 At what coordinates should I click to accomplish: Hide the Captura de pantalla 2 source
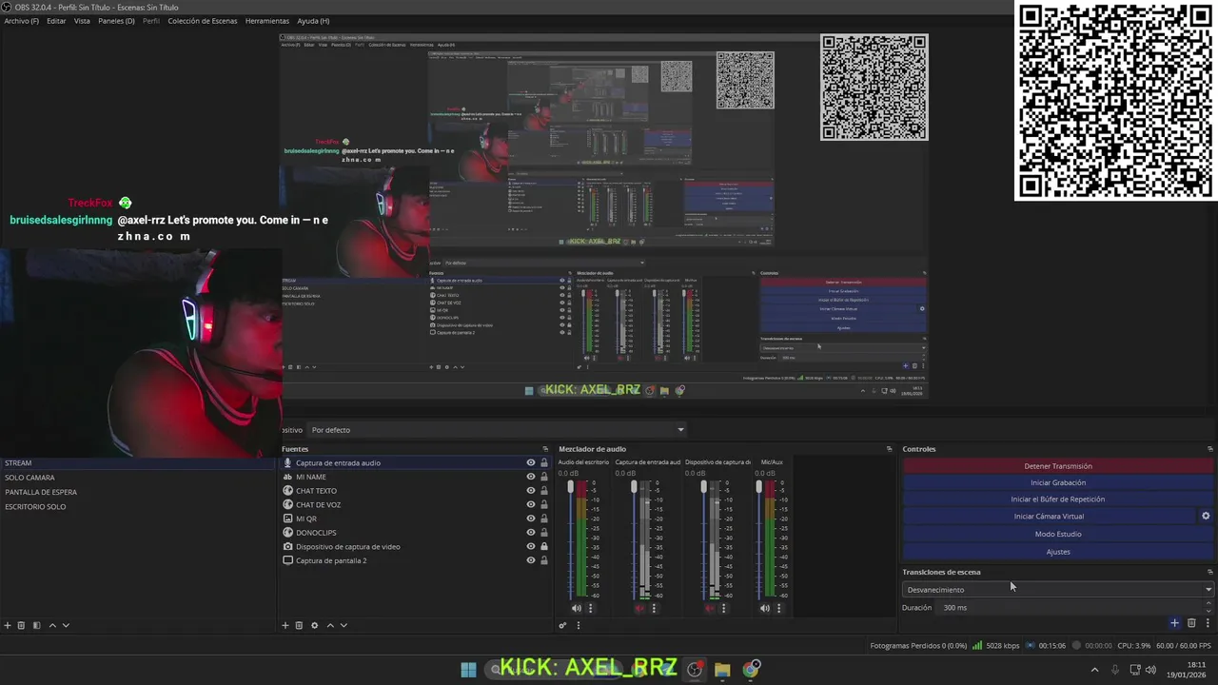point(531,560)
